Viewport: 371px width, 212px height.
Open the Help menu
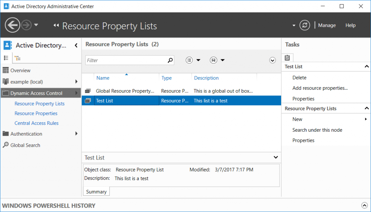click(x=350, y=25)
